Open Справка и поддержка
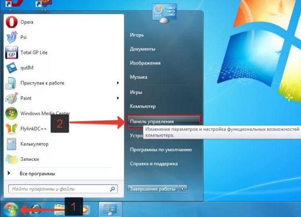Image resolution: width=301 pixels, height=217 pixels. tap(154, 164)
